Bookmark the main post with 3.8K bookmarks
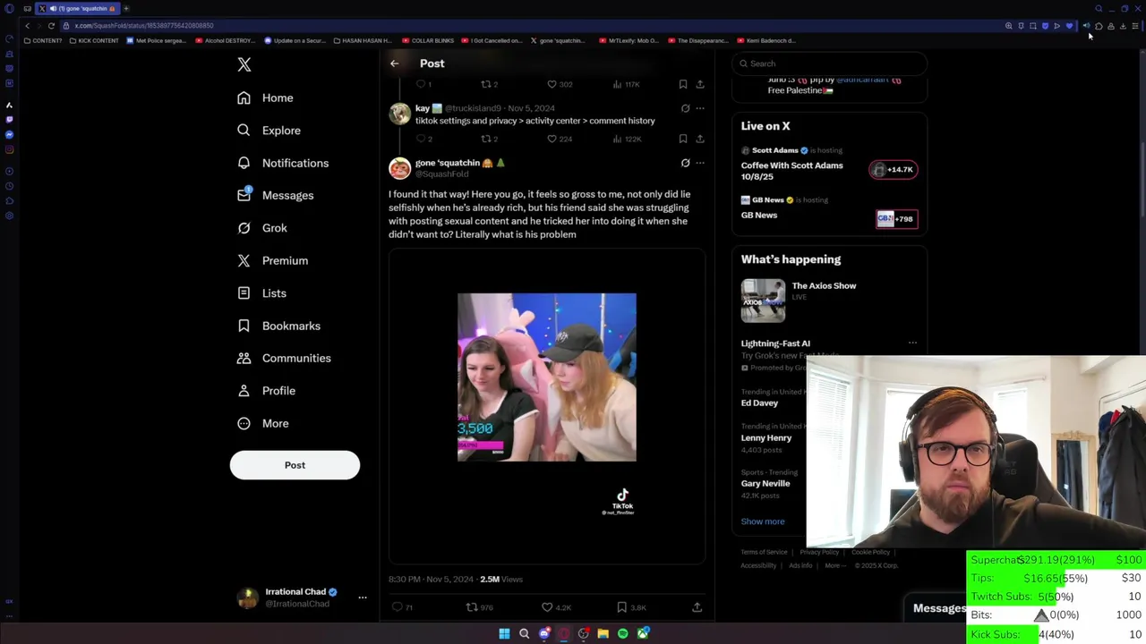 click(631, 607)
